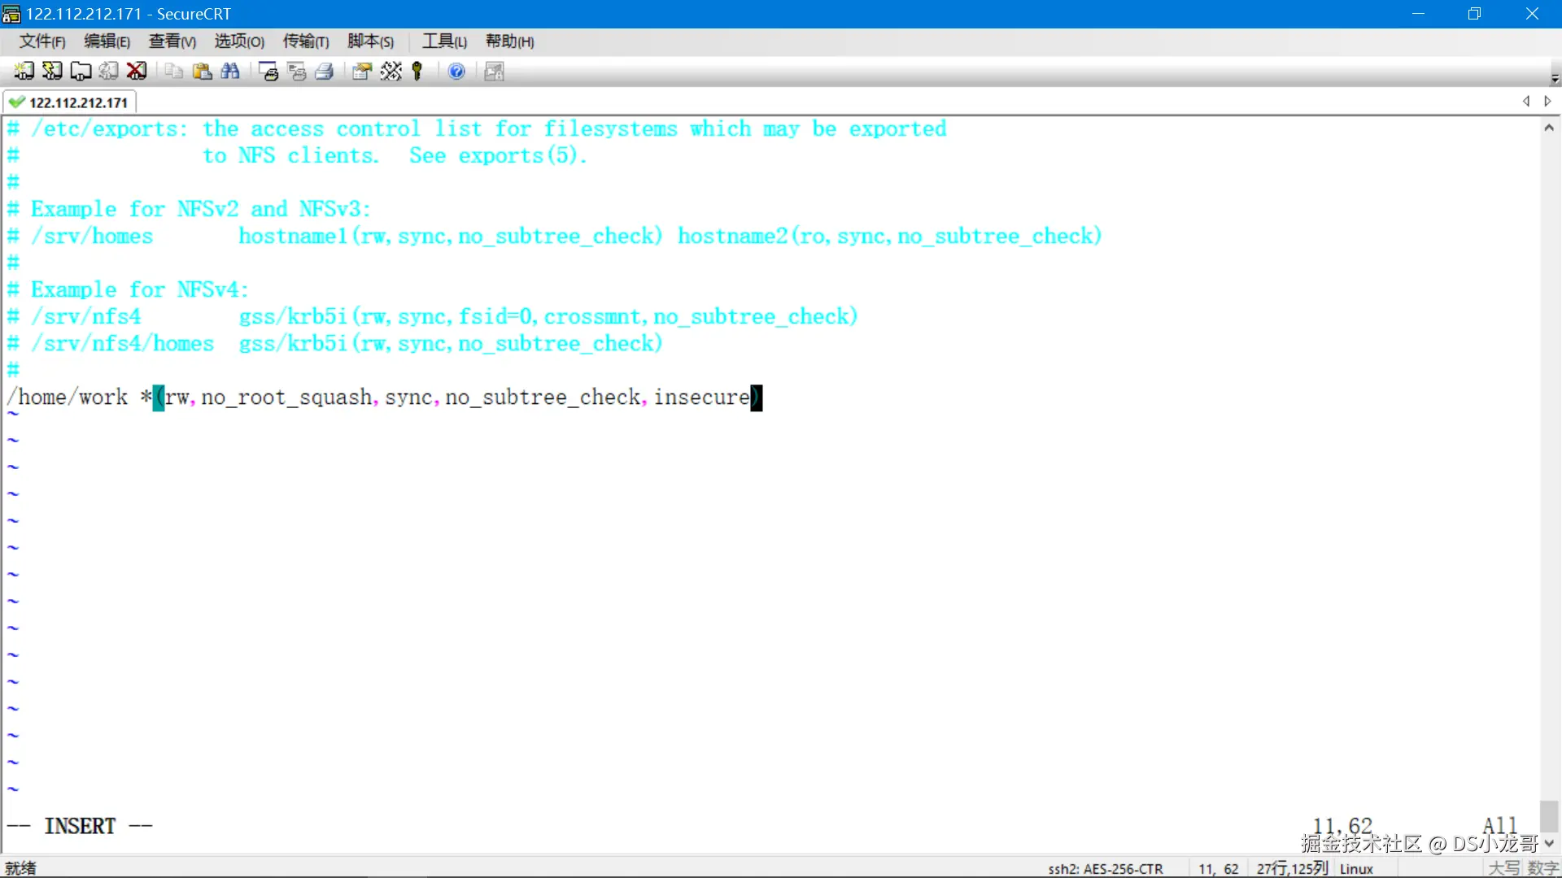Open the 选项(O) menu
Image resolution: width=1562 pixels, height=878 pixels.
click(238, 41)
